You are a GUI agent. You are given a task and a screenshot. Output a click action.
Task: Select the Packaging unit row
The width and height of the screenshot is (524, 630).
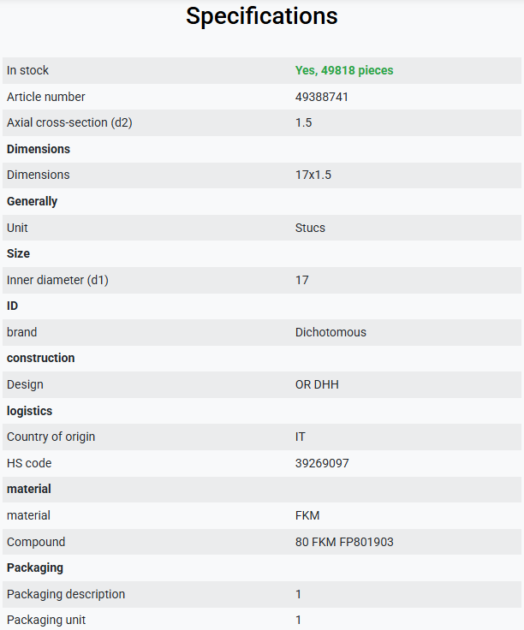262,619
